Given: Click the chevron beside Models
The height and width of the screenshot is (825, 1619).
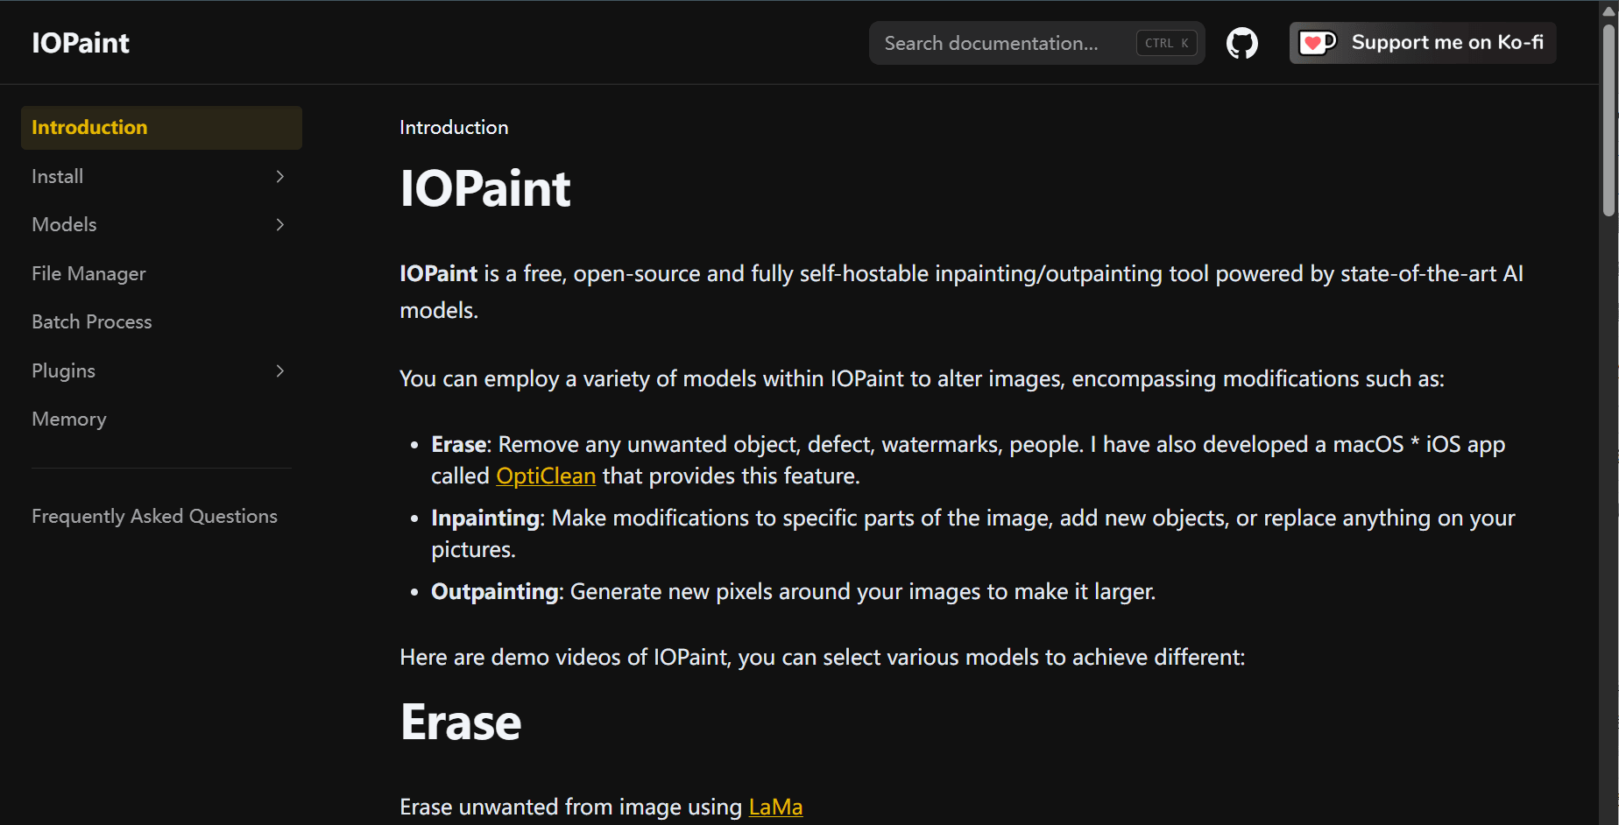Looking at the screenshot, I should point(279,225).
